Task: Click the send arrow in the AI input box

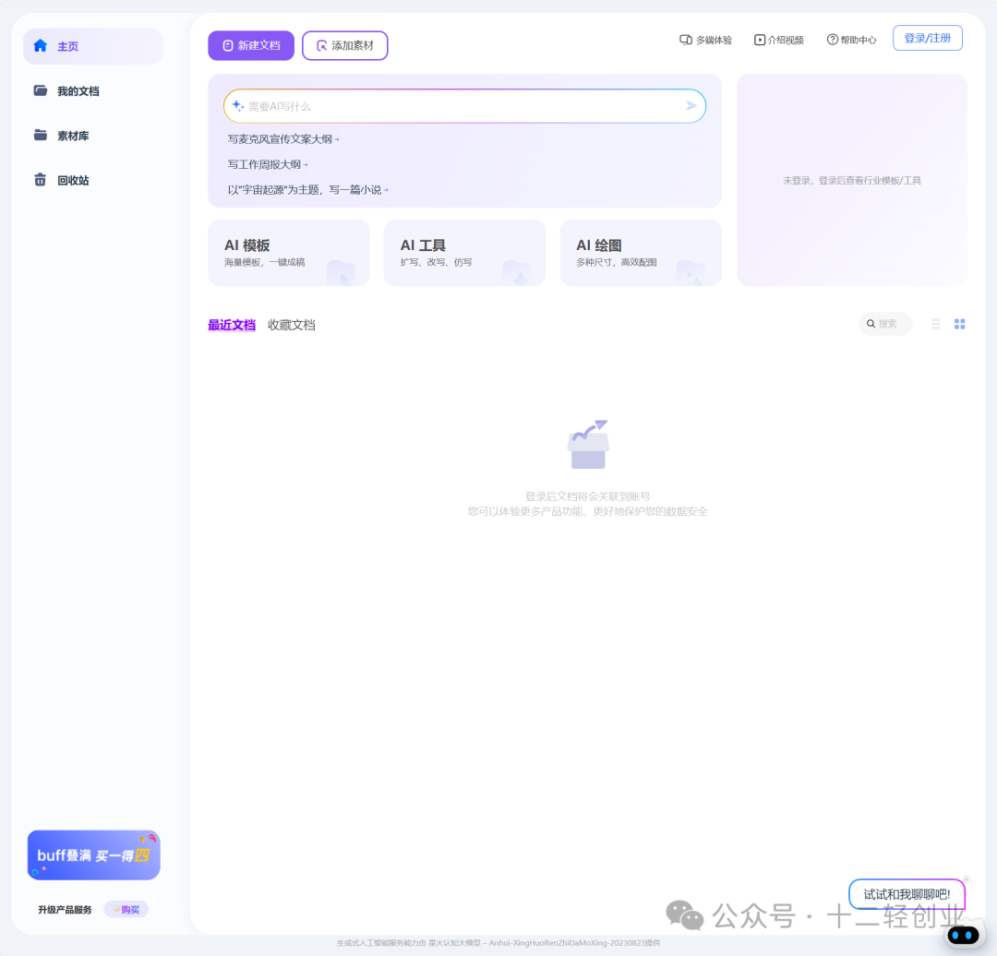Action: (x=691, y=105)
